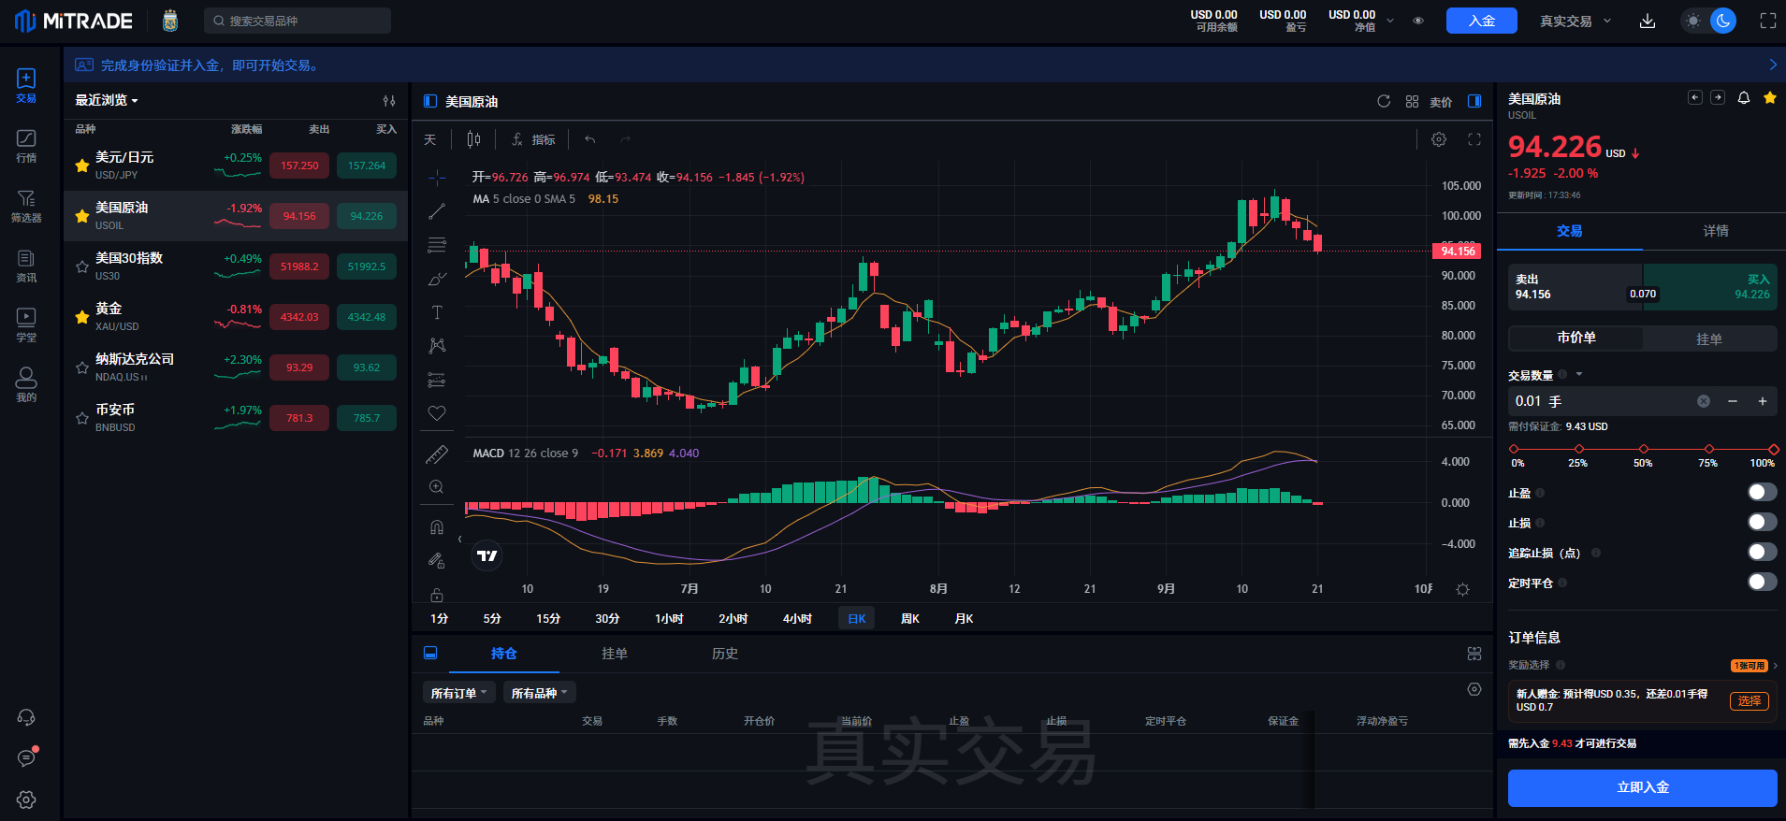
Task: Switch to light mode sun toggle
Action: [x=1693, y=21]
